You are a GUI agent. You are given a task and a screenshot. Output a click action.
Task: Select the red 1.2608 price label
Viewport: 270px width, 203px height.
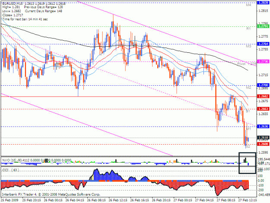tap(263, 144)
